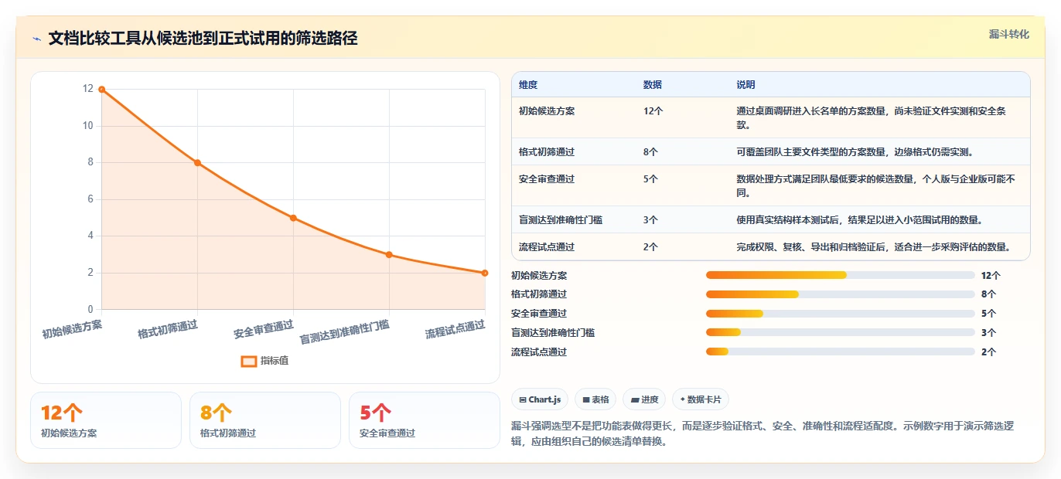Select table cell 格式初筛通过
Viewport: 1061px width, 479px height.
547,152
